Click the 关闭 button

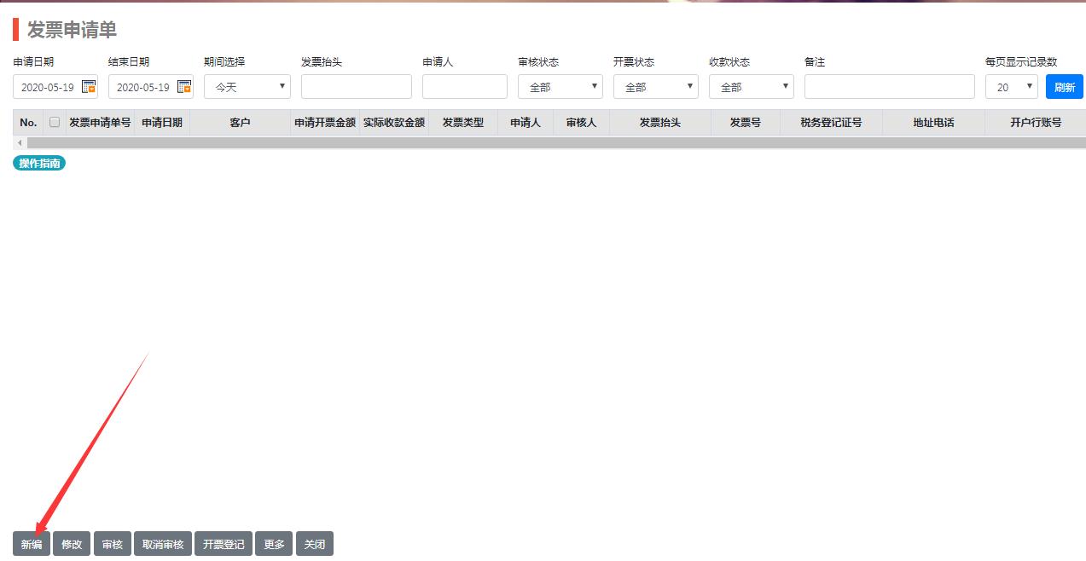[x=314, y=544]
